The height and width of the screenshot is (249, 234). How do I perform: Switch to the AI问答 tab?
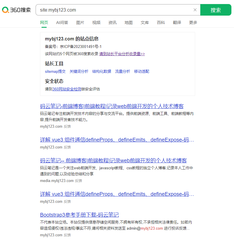[x=62, y=23]
